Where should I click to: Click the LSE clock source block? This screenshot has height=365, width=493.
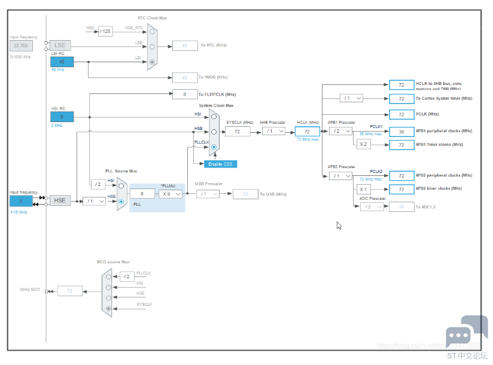pyautogui.click(x=60, y=45)
